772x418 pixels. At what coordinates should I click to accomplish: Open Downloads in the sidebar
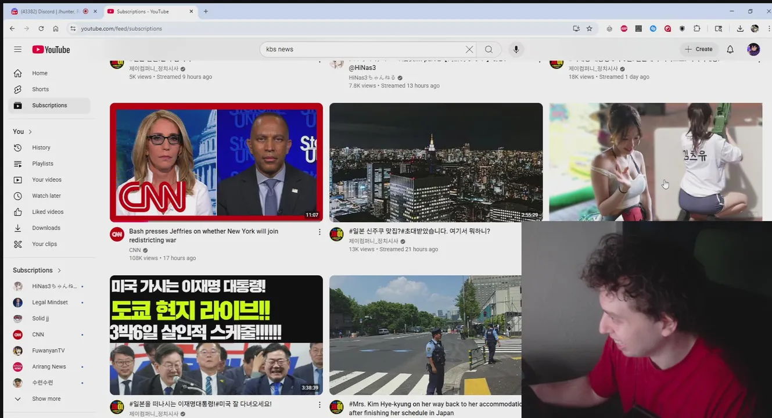(x=49, y=228)
